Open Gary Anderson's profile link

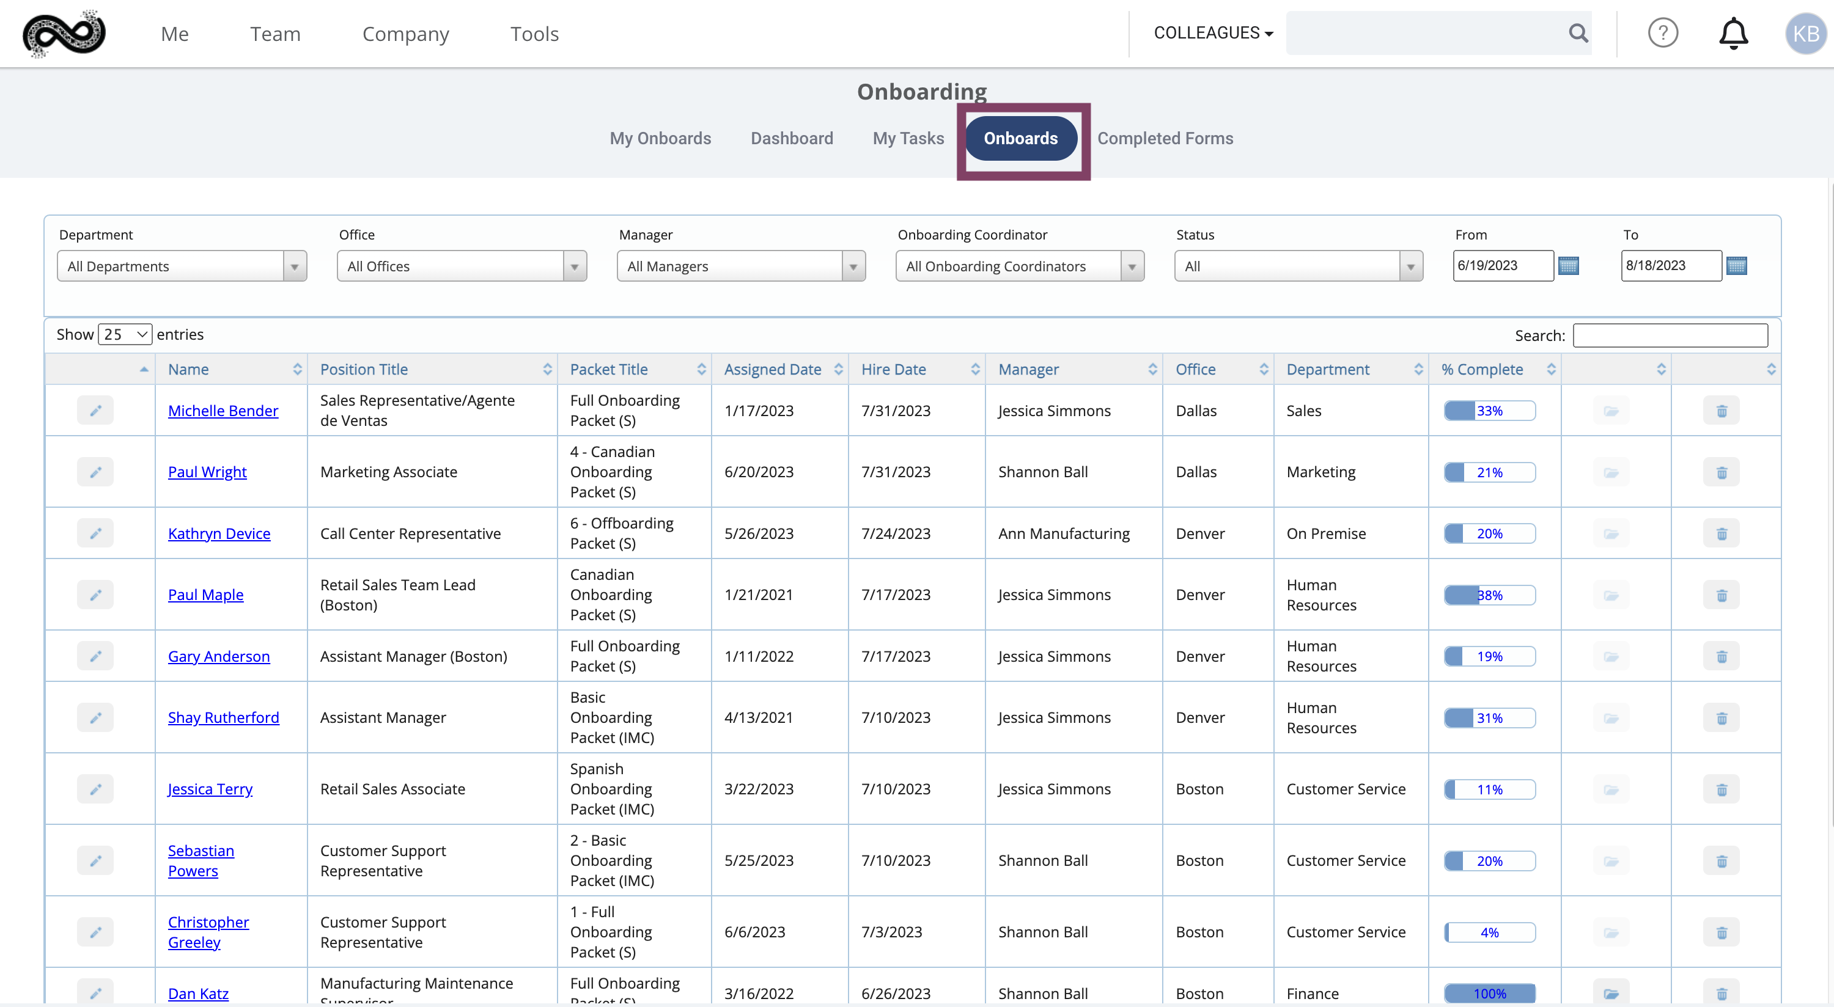(219, 656)
